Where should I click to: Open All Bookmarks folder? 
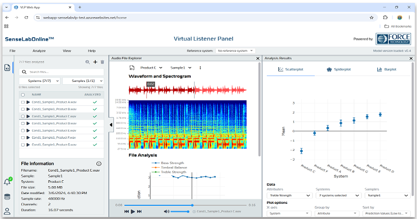tap(398, 26)
